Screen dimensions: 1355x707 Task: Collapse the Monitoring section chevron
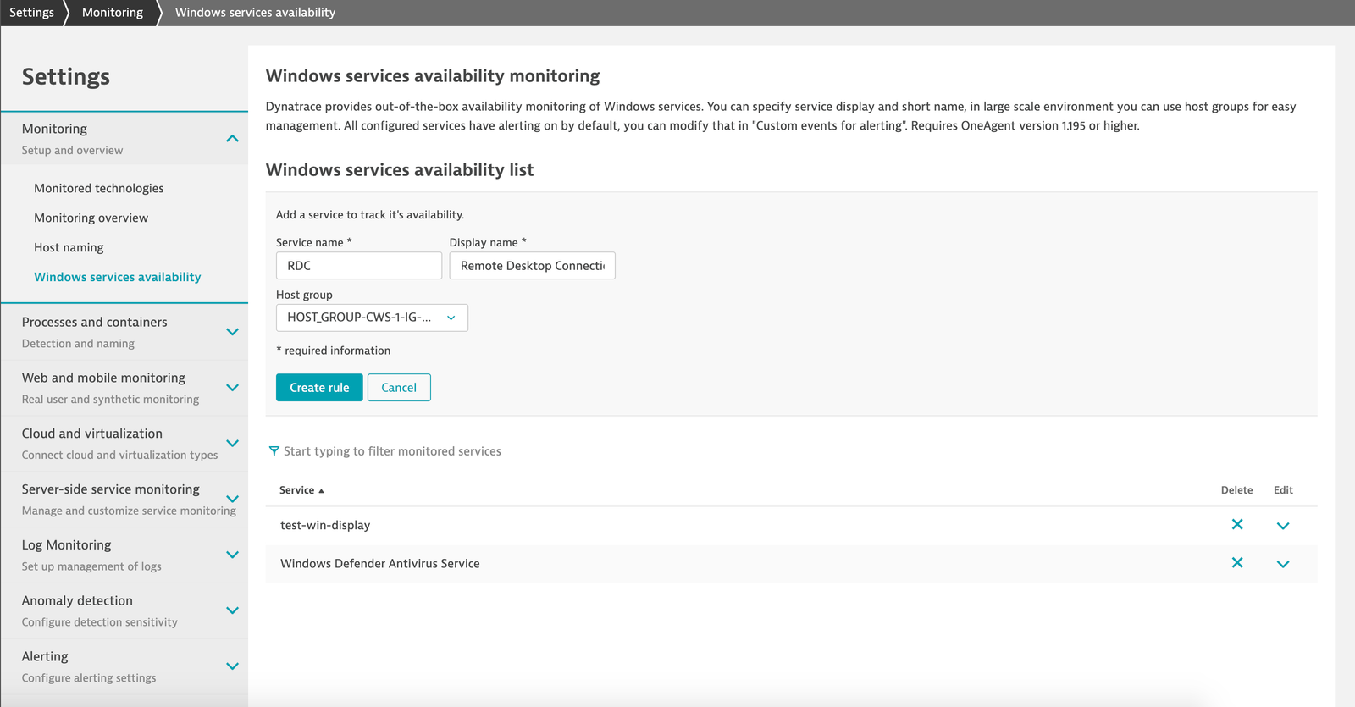tap(232, 139)
